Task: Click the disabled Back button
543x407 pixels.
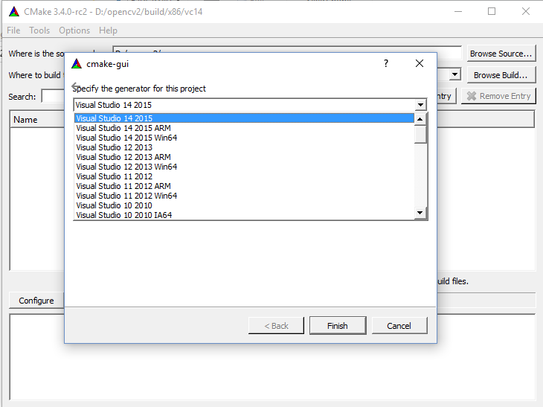Action: 276,326
